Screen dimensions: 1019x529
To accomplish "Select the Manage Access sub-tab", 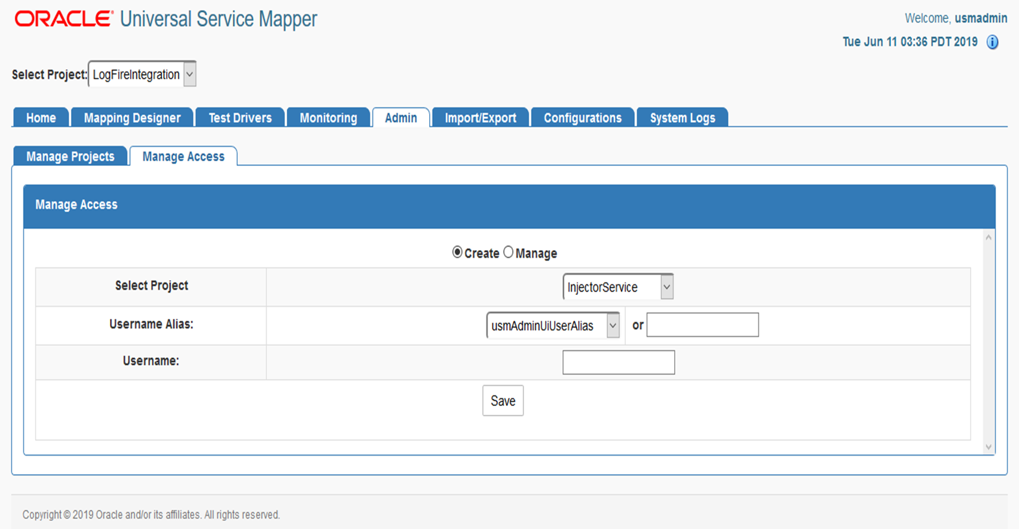I will click(183, 156).
